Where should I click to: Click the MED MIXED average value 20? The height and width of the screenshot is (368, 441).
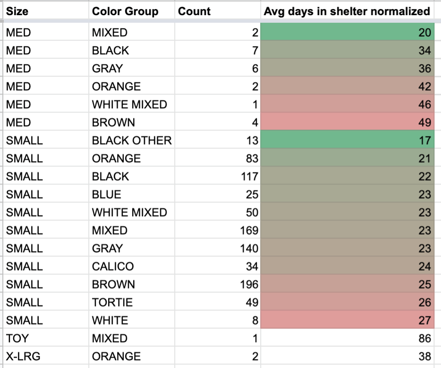pos(348,33)
